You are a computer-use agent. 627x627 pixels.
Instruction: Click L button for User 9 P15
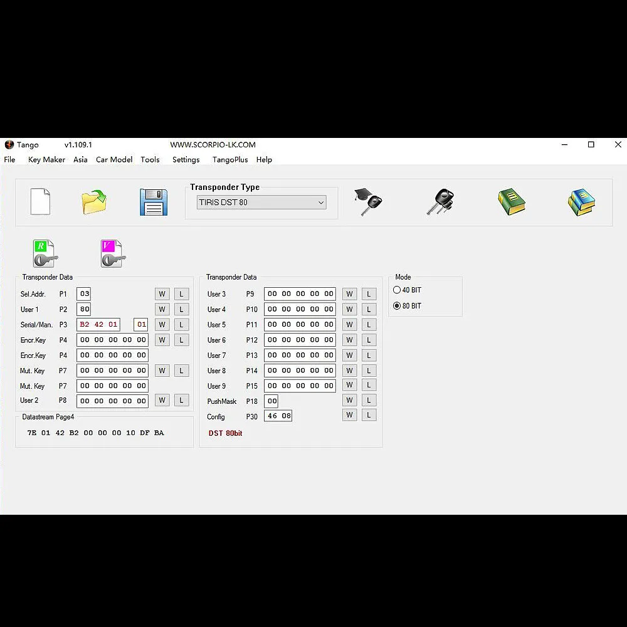click(369, 385)
